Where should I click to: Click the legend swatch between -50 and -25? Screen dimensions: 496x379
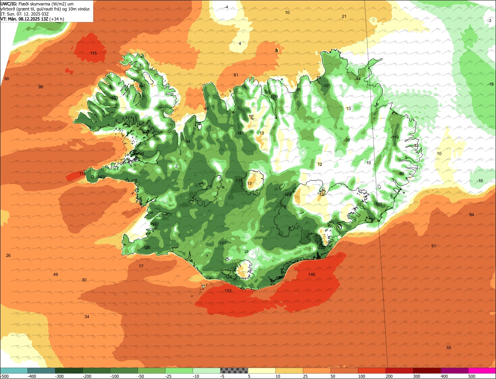pos(152,370)
